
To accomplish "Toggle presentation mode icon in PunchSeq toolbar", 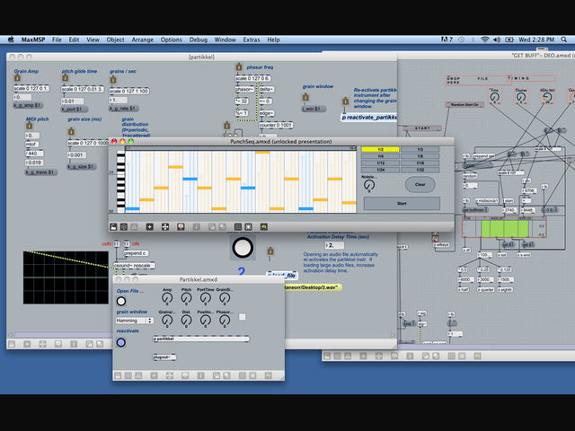I will pyautogui.click(x=181, y=227).
